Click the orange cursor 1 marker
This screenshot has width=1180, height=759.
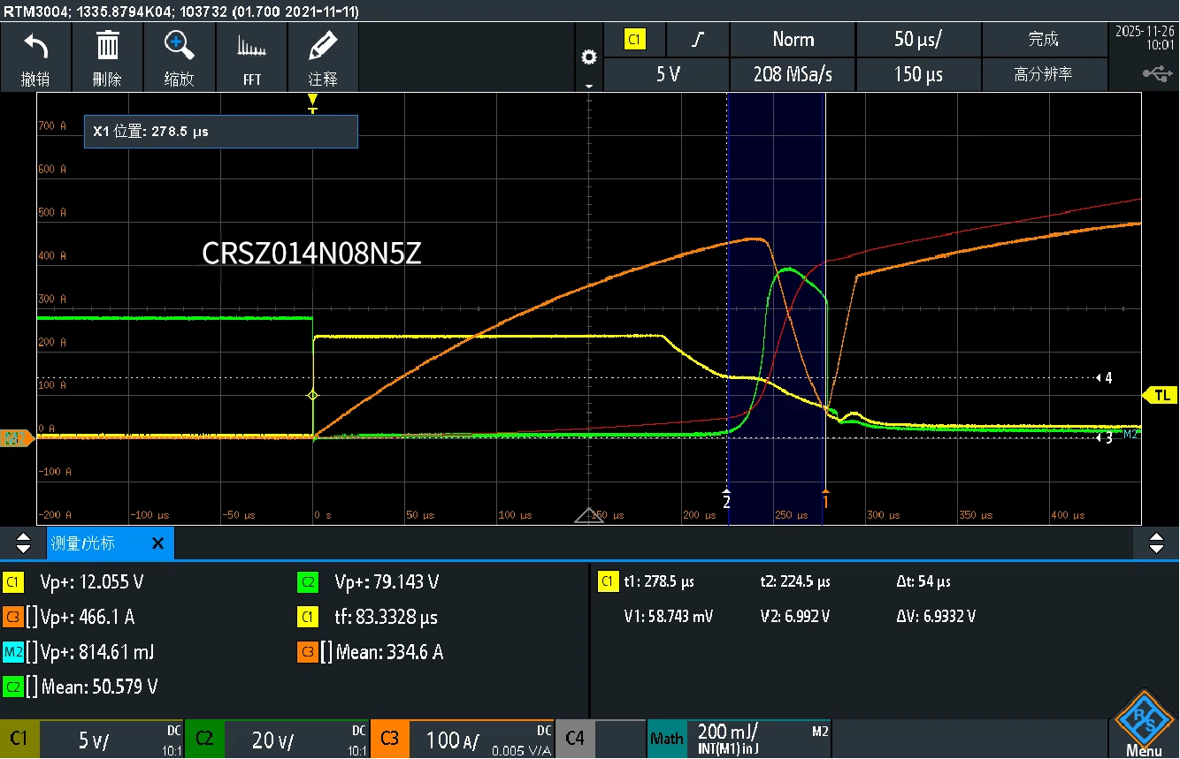point(825,499)
